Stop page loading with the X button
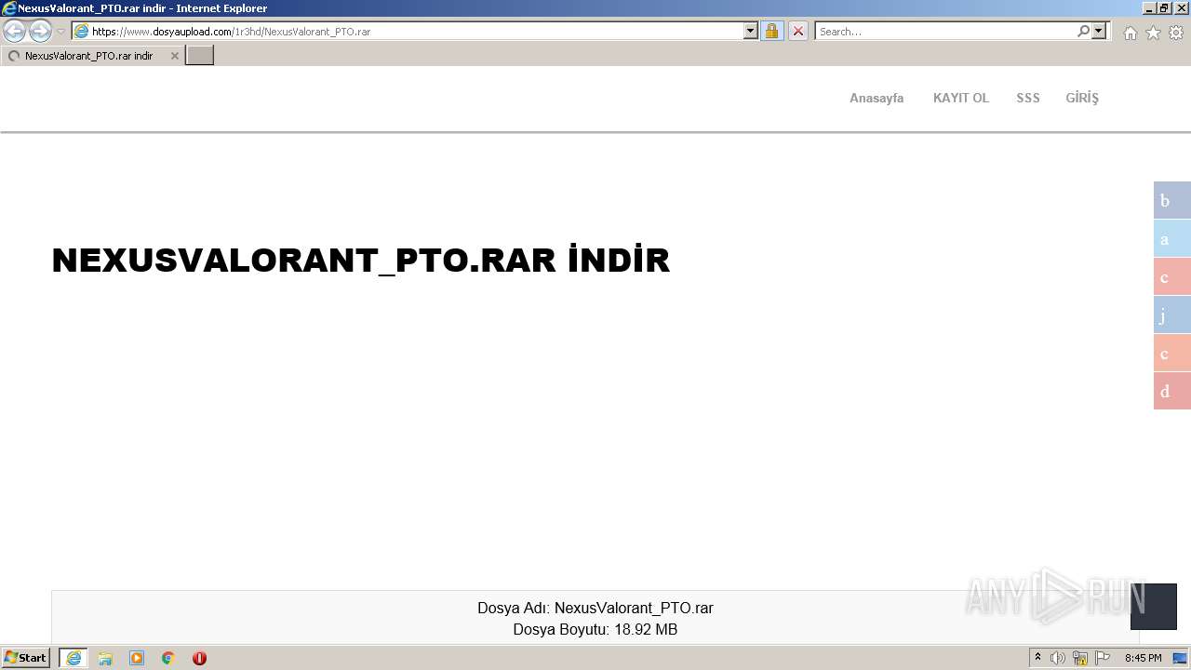 tap(798, 32)
